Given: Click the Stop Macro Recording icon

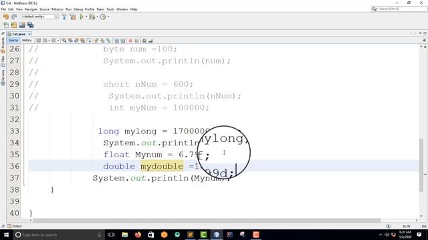Looking at the screenshot, I should click(x=136, y=41).
